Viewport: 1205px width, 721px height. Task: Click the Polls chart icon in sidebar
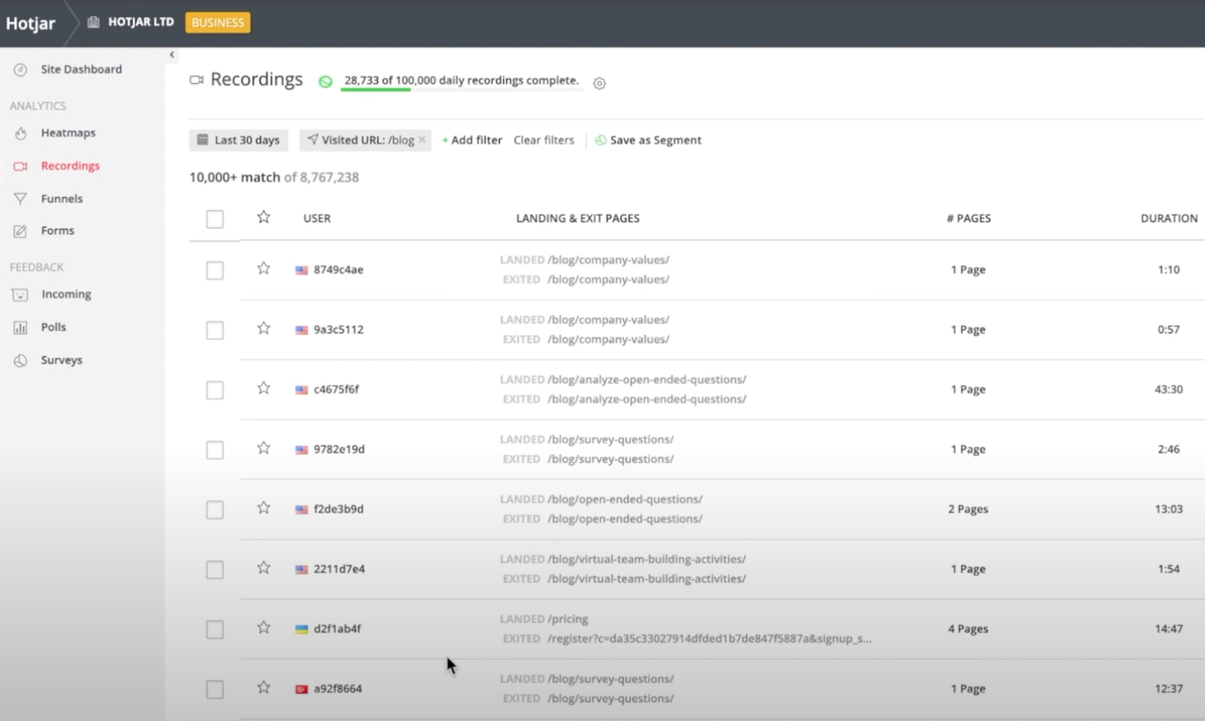tap(20, 328)
